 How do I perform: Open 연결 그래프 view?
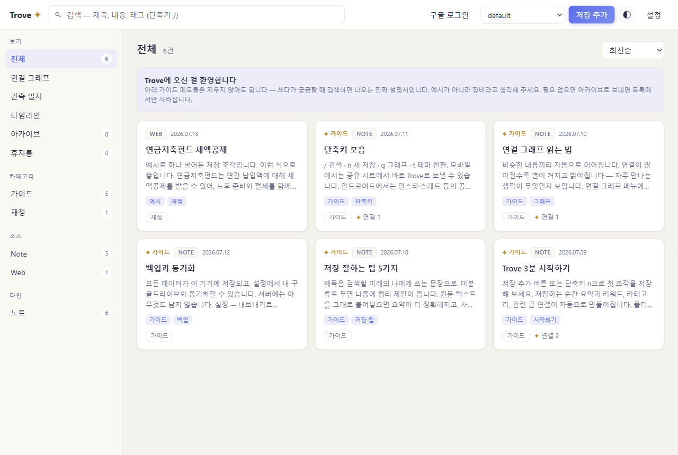(x=61, y=78)
